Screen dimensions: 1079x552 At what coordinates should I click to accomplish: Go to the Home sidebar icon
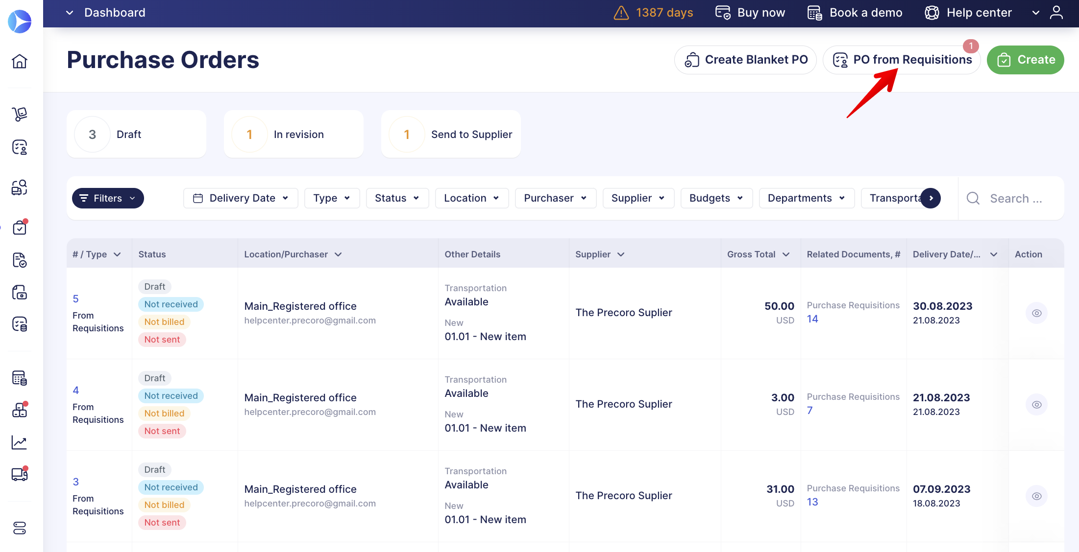pyautogui.click(x=20, y=61)
